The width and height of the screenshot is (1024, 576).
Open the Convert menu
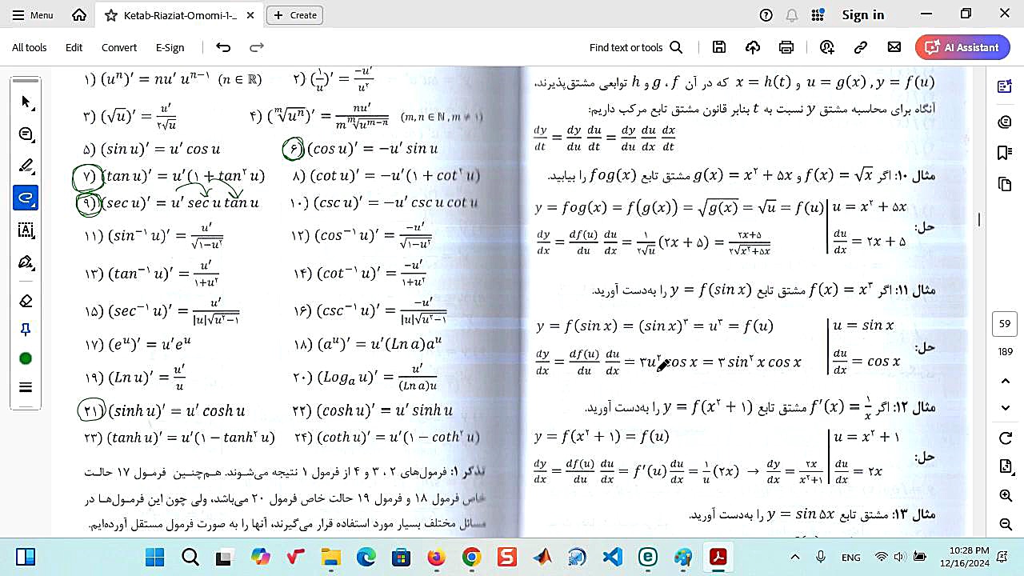pos(119,47)
